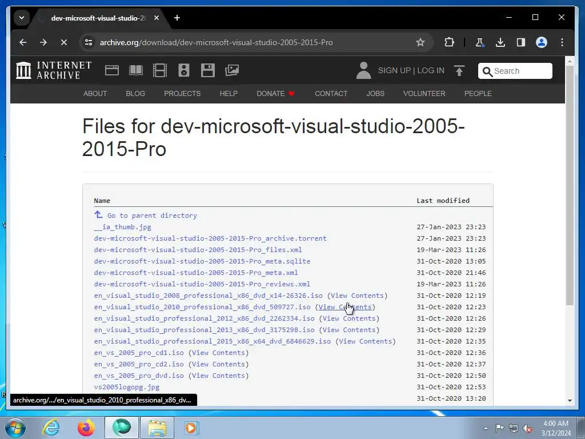
Task: Open the Pro_meta.xml link
Action: click(196, 273)
